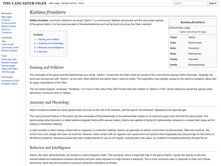Viewport: 221px width, 166px height.
Task: Open Related changes tool
Action: coord(9,63)
